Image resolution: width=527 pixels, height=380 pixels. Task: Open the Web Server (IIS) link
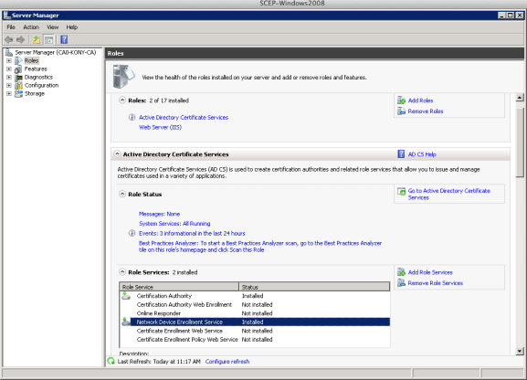(x=161, y=128)
